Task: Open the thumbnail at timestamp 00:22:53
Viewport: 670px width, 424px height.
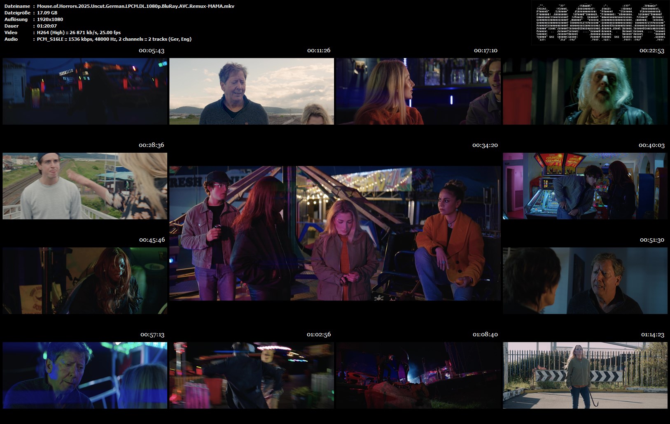Action: [585, 91]
